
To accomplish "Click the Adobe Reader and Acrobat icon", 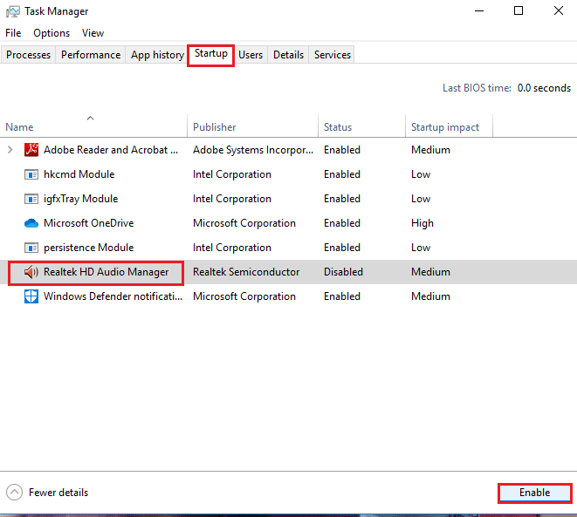I will pos(31,150).
